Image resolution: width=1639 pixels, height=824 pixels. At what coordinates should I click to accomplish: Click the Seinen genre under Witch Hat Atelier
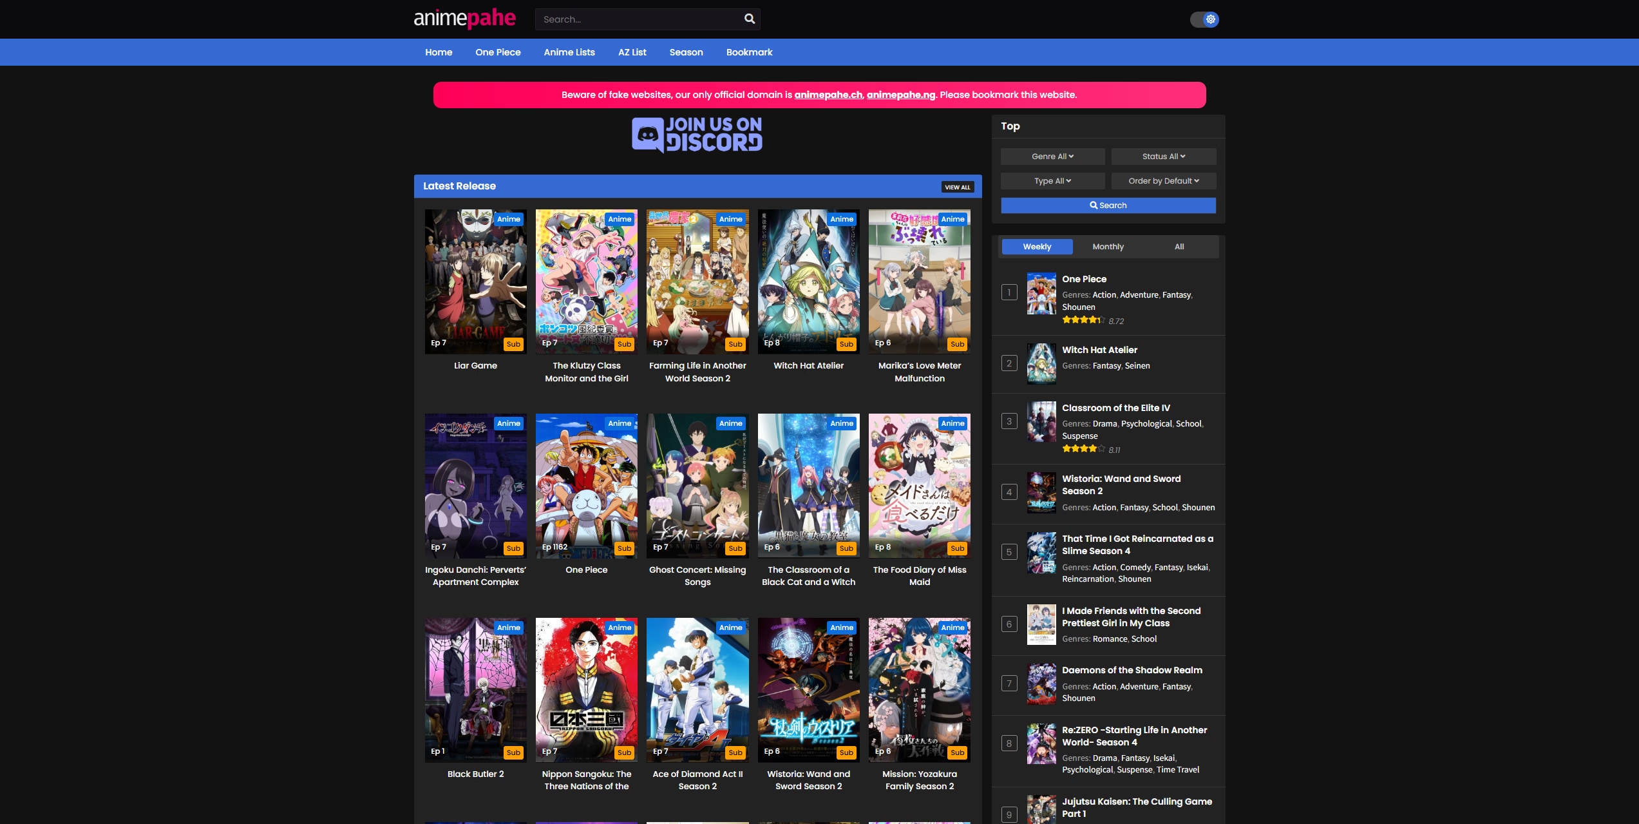1137,366
